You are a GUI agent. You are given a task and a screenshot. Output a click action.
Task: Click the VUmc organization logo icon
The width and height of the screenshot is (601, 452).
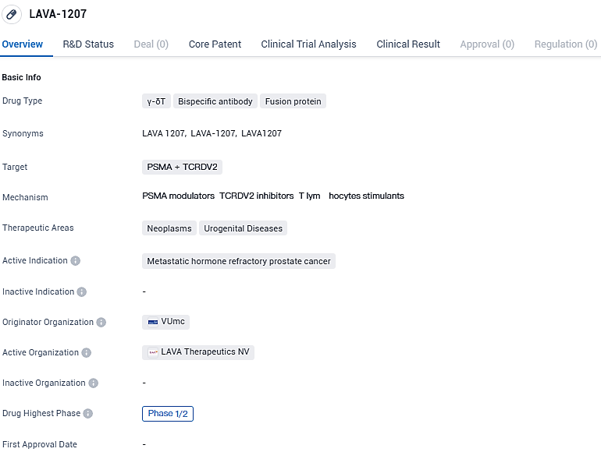(153, 322)
